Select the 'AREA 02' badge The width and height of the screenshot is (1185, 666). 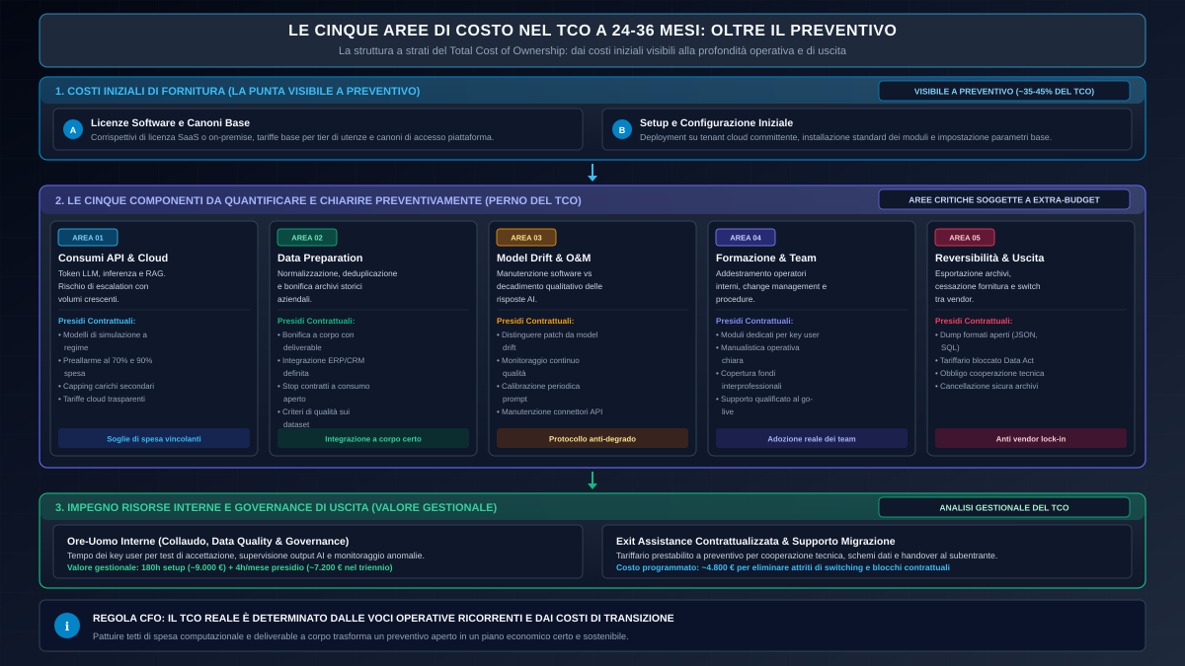[x=307, y=238]
